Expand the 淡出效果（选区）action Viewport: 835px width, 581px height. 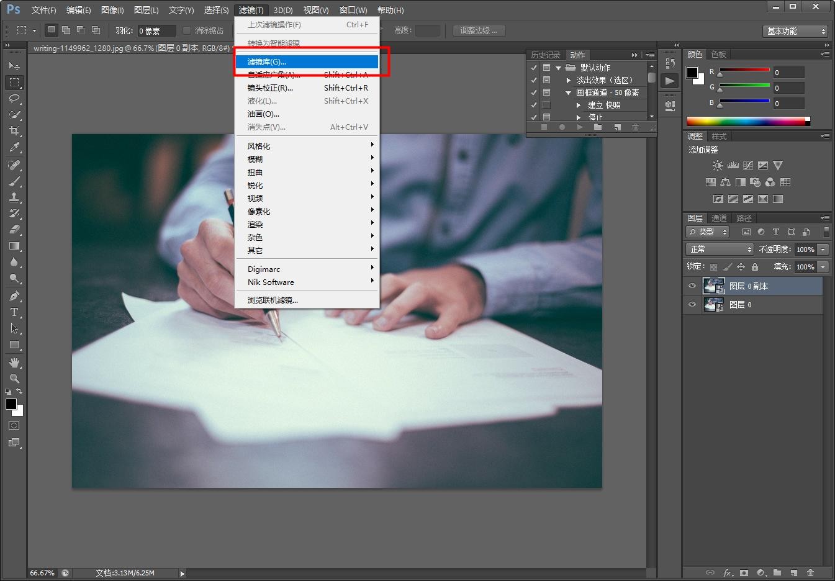[x=568, y=80]
